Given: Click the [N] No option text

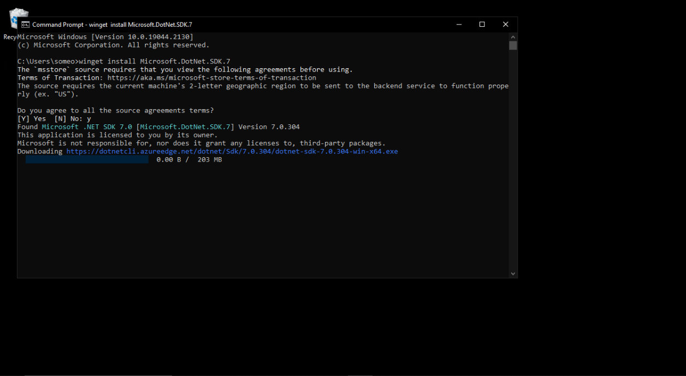Looking at the screenshot, I should pyautogui.click(x=68, y=118).
